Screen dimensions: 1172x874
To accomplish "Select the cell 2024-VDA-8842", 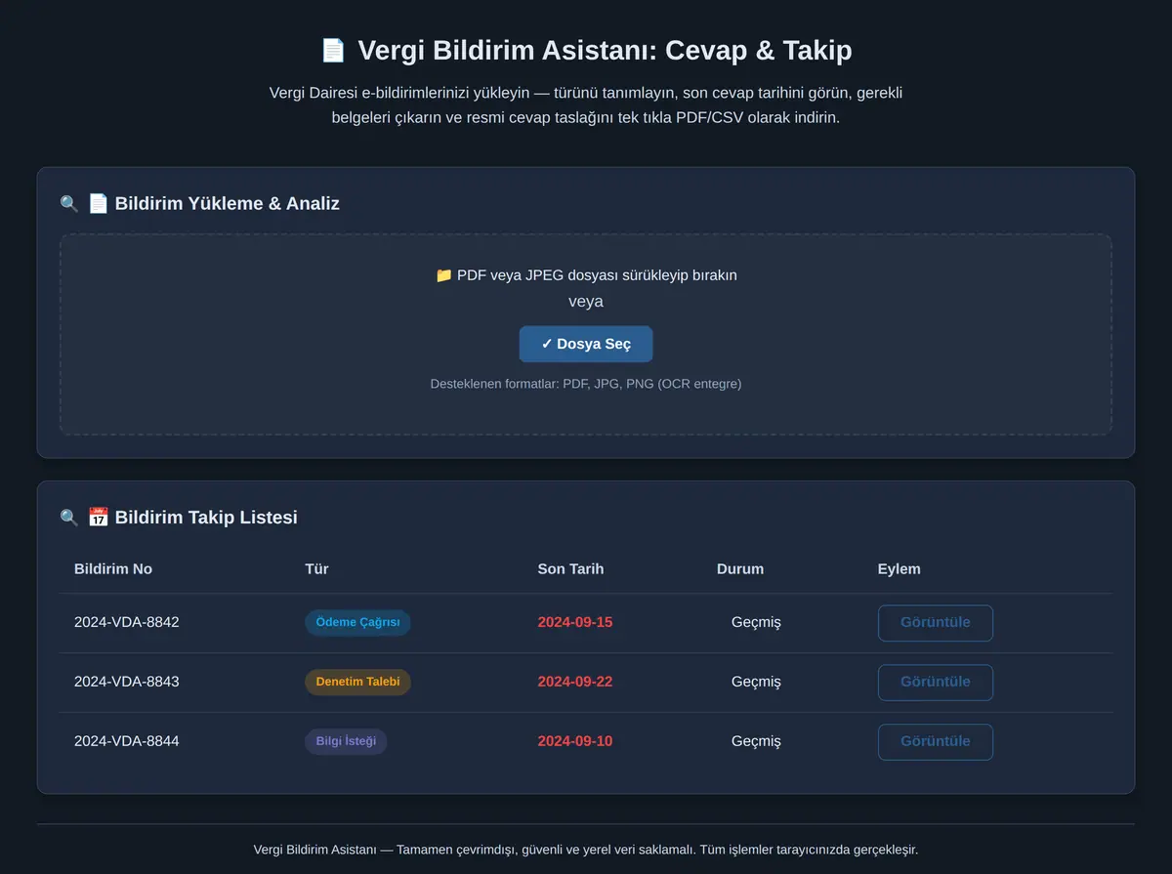I will pos(127,623).
